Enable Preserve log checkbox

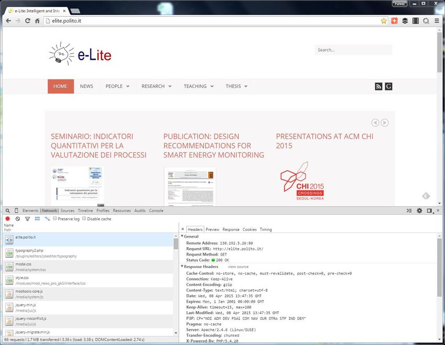[55, 218]
